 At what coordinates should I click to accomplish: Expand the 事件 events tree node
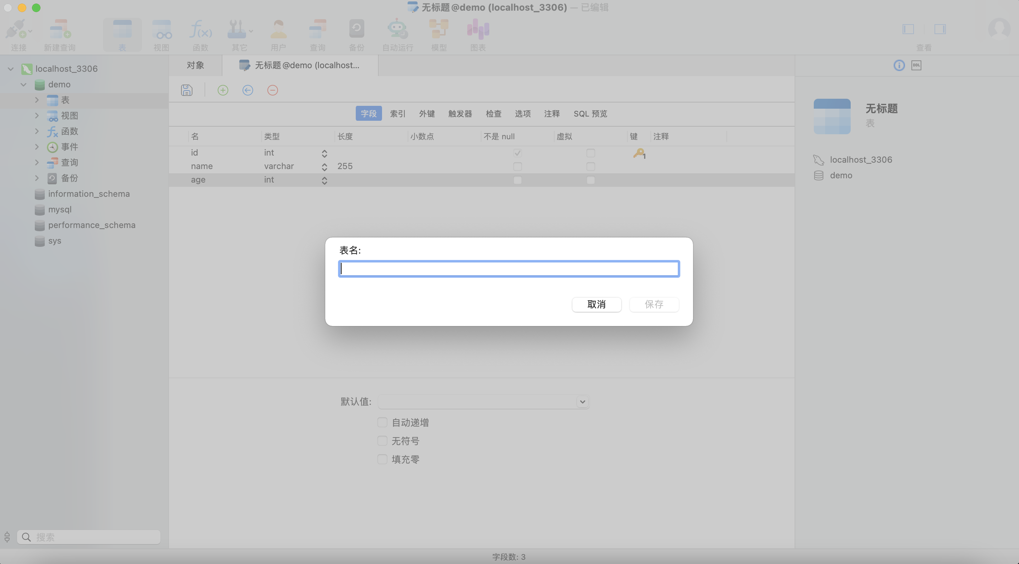37,147
